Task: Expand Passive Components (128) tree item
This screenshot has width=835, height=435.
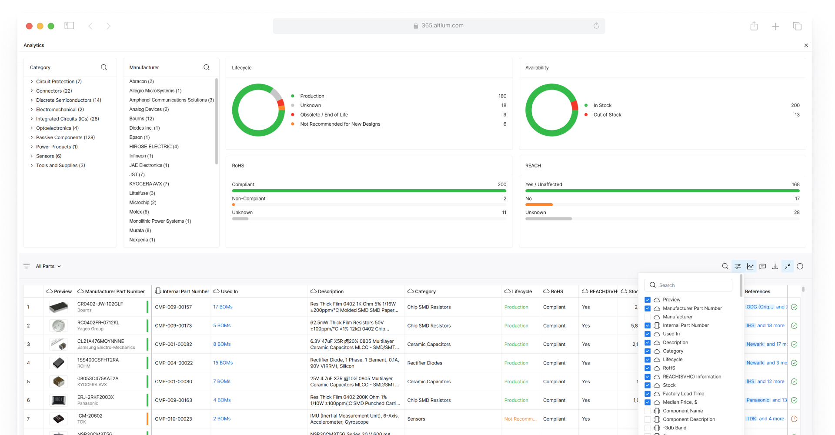Action: [x=32, y=137]
